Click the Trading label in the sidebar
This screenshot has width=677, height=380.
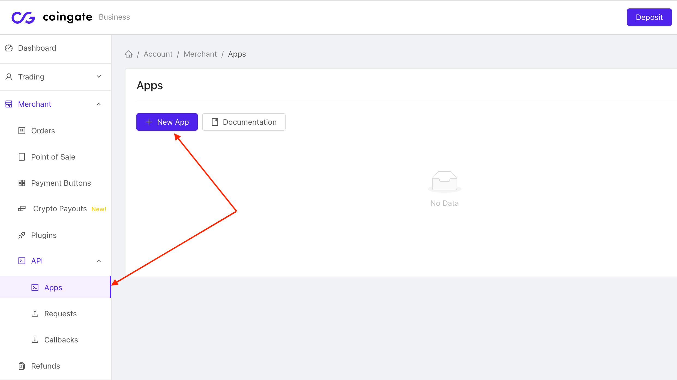click(x=31, y=77)
